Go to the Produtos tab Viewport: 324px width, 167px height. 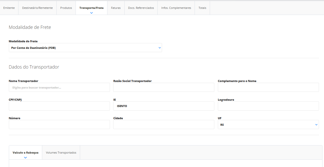[x=66, y=8]
